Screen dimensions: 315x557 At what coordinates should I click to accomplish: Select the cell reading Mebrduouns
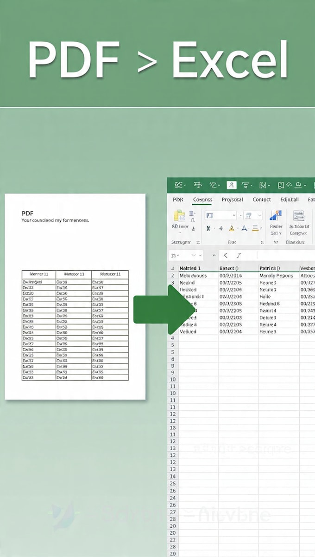(x=198, y=276)
